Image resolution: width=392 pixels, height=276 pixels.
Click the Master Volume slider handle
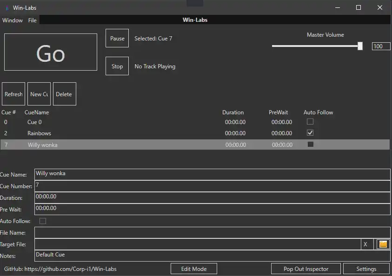360,46
